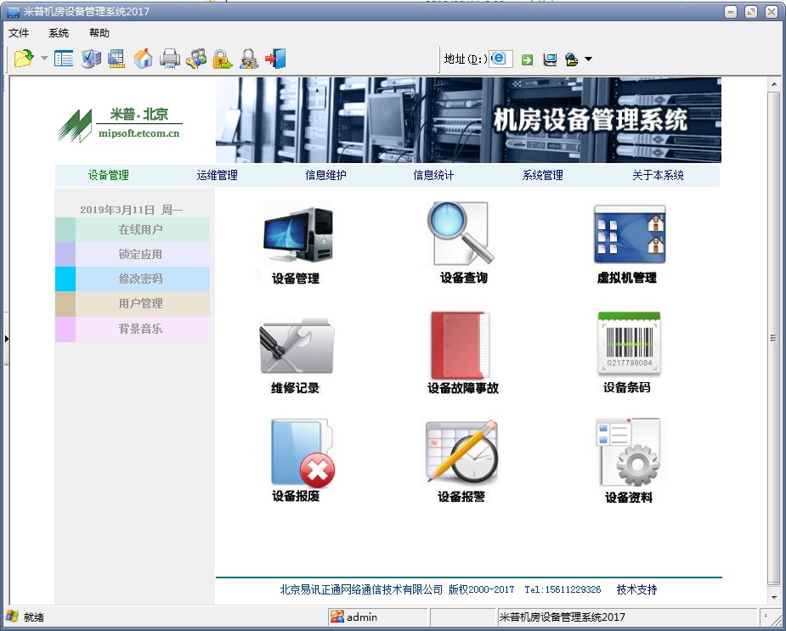Expand the left side panel arrow handle

pyautogui.click(x=6, y=340)
